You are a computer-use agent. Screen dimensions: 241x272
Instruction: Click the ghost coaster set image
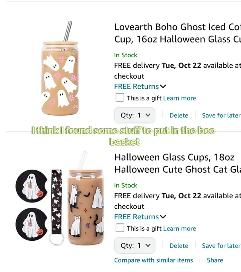coord(32,205)
